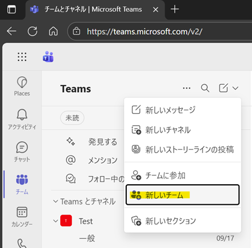Image resolution: width=252 pixels, height=248 pixels.
Task: Open チャット in the sidebar
Action: click(22, 152)
